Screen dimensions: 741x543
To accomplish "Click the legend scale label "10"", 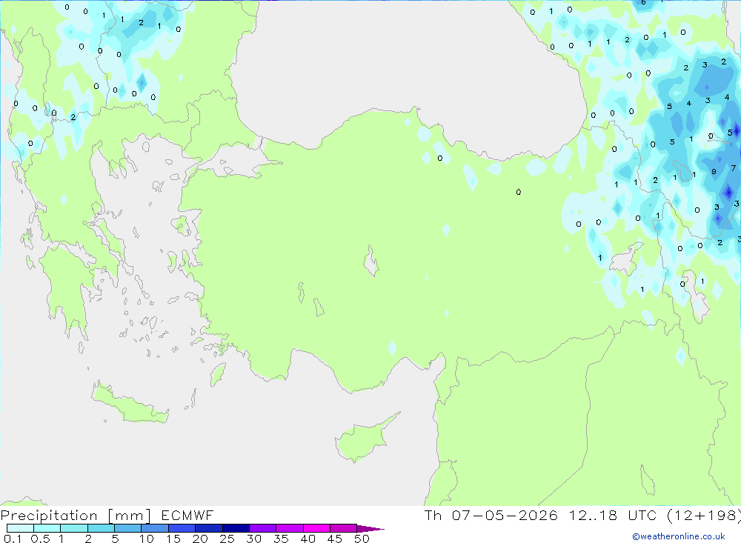I will click(147, 539).
